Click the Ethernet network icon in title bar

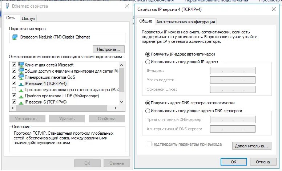(x=8, y=7)
